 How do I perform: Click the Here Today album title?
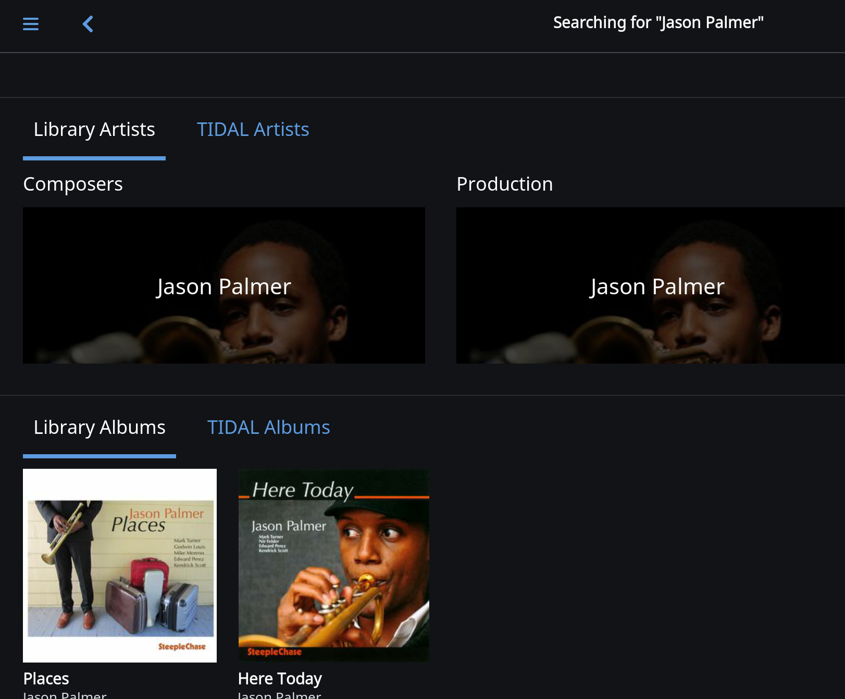[280, 679]
